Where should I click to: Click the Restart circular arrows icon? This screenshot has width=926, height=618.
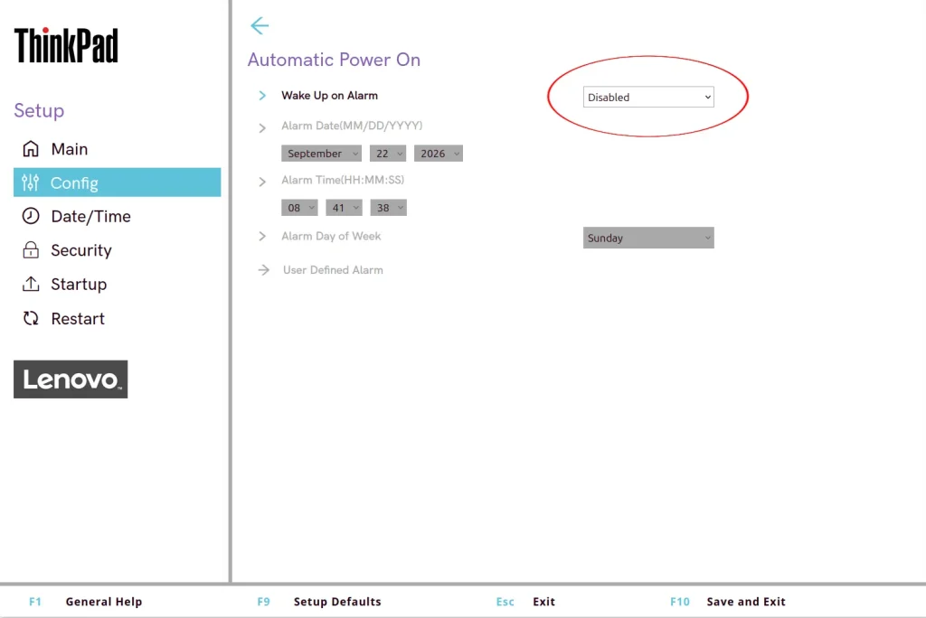point(31,318)
